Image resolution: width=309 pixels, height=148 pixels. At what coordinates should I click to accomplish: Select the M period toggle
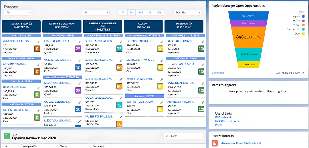tap(131, 12)
